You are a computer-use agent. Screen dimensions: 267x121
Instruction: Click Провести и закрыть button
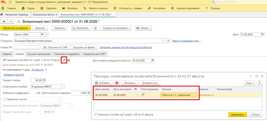pos(16,28)
